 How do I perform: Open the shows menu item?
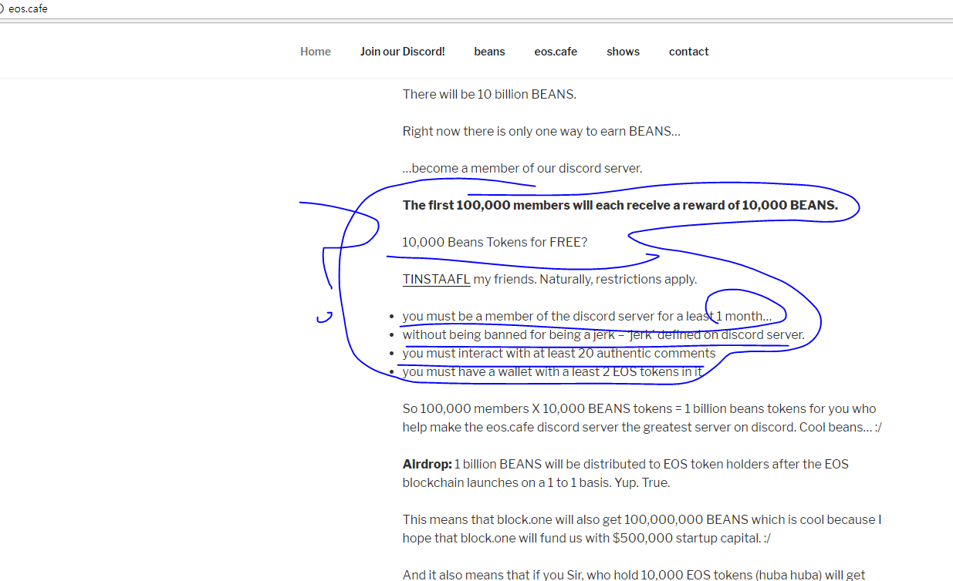coord(623,52)
